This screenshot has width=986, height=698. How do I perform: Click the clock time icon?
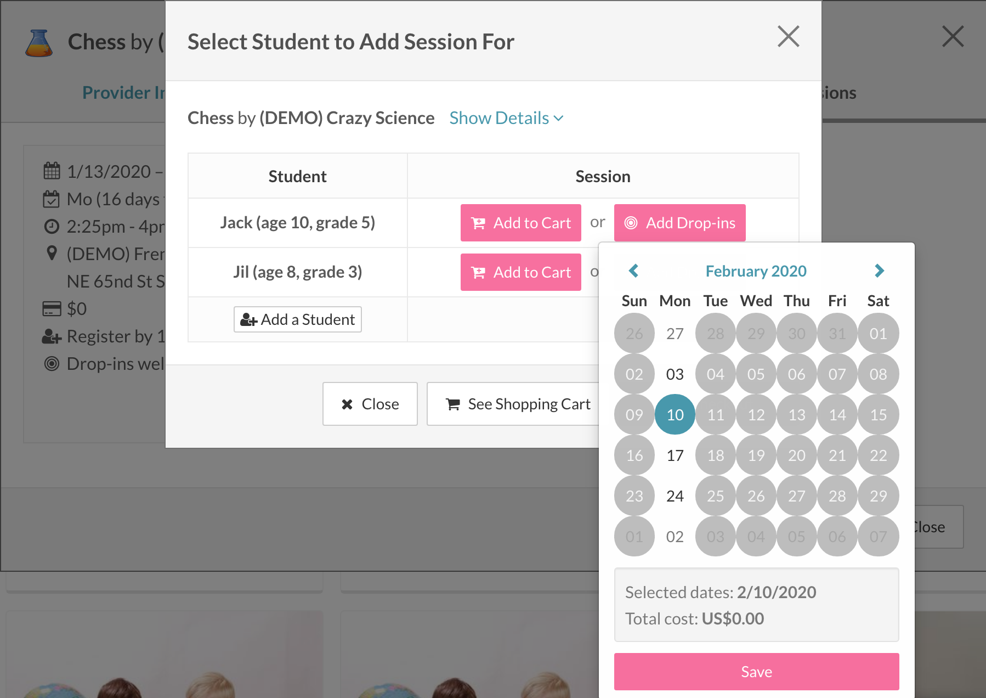pos(52,226)
